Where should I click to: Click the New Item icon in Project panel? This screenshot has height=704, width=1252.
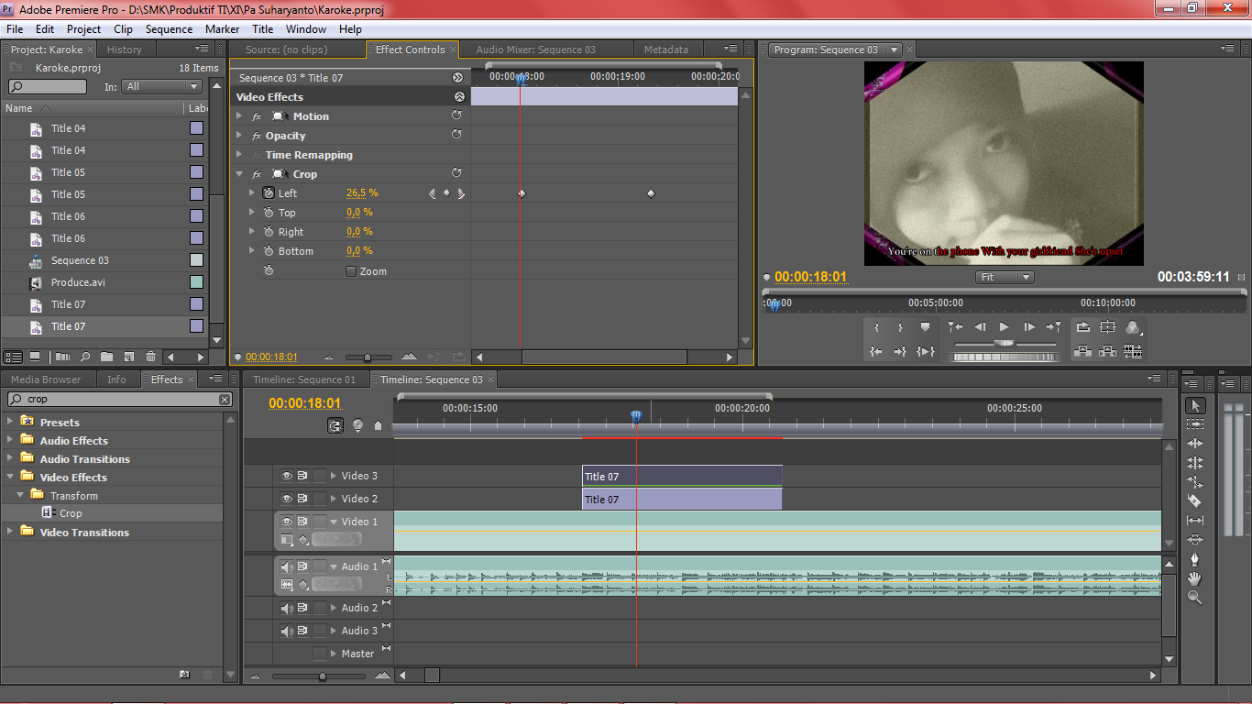coord(127,357)
